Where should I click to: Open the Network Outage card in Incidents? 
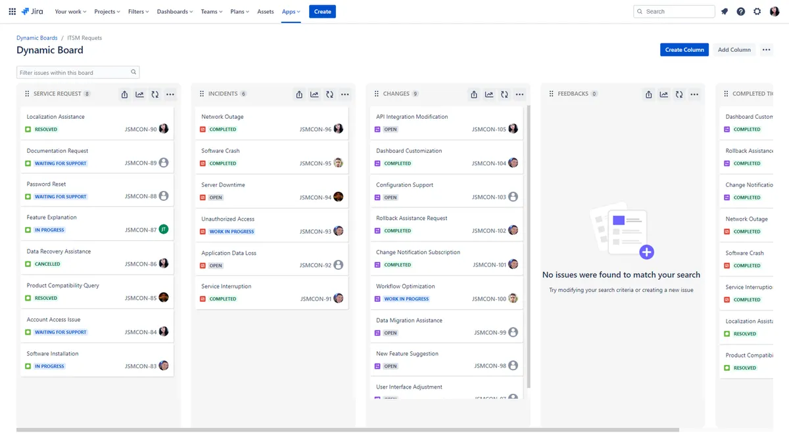(272, 123)
